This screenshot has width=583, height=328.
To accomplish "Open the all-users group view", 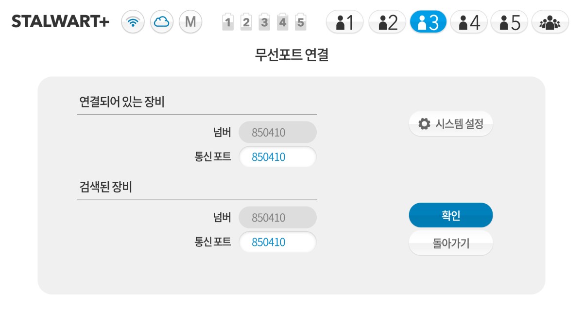I will click(x=550, y=22).
